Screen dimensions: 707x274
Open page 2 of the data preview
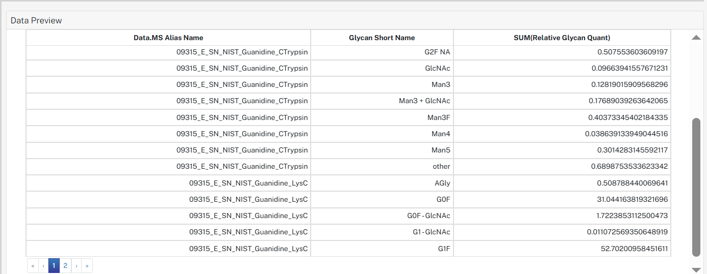tap(65, 265)
